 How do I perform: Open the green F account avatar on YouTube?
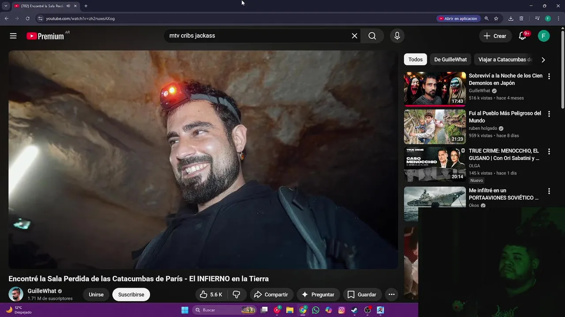click(544, 36)
